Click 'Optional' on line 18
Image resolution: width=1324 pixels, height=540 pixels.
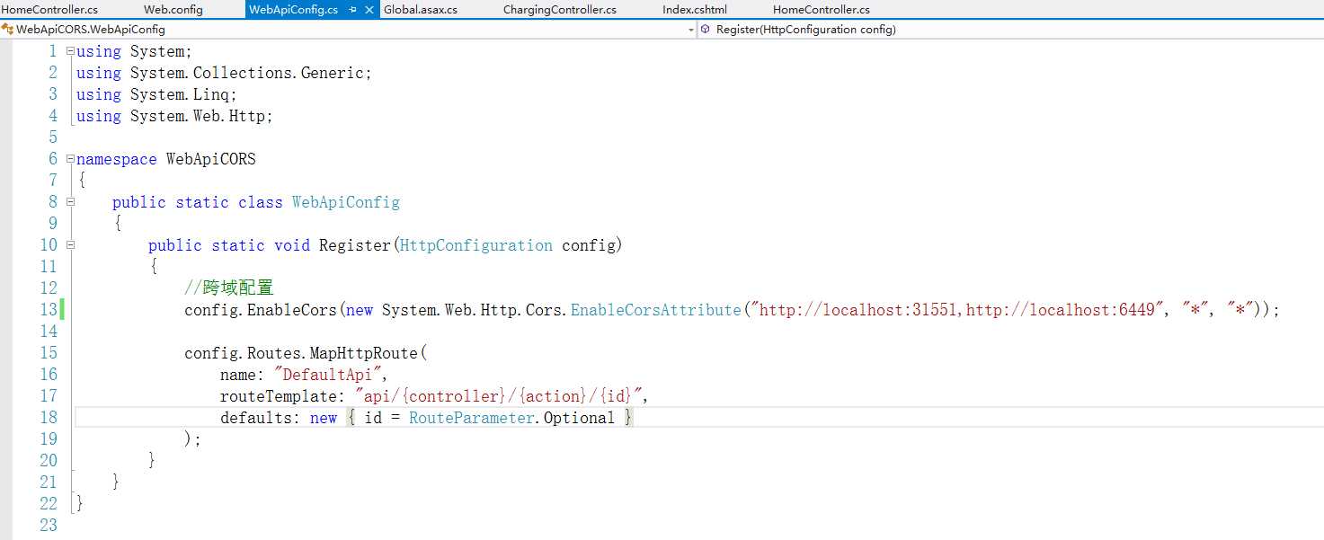pos(580,418)
